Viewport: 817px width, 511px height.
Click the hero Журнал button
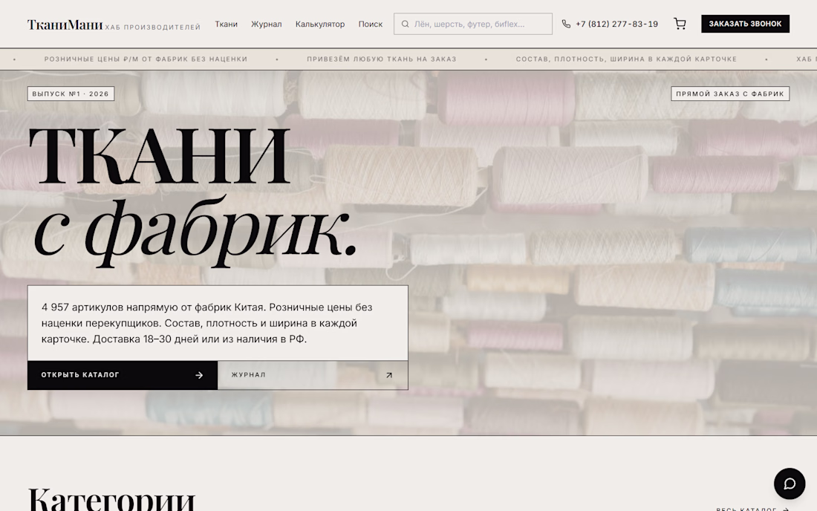[313, 375]
